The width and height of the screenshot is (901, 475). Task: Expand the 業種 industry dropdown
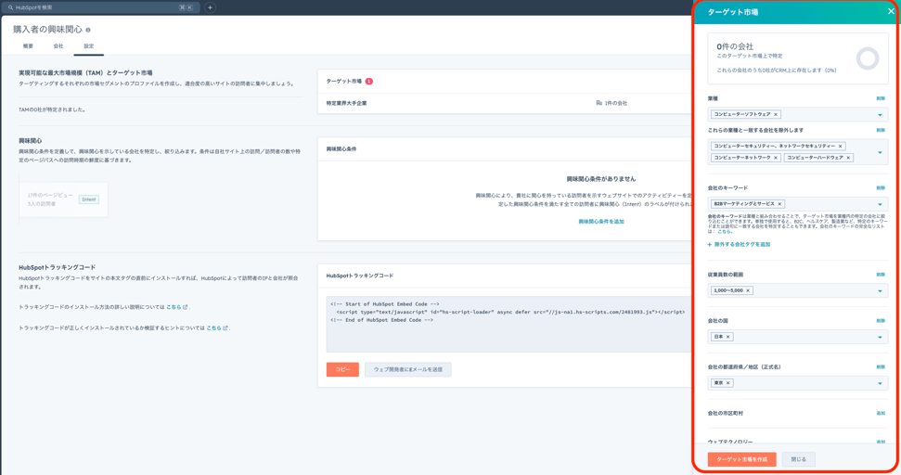click(880, 115)
